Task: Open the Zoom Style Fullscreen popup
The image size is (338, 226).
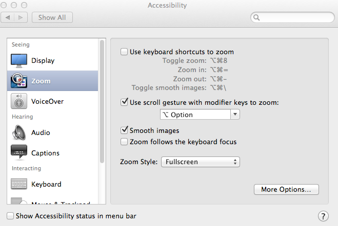Action: tap(201, 162)
